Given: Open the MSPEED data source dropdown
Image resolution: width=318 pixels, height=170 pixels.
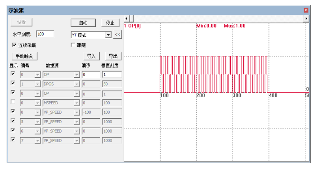Looking at the screenshot, I should tap(76, 103).
